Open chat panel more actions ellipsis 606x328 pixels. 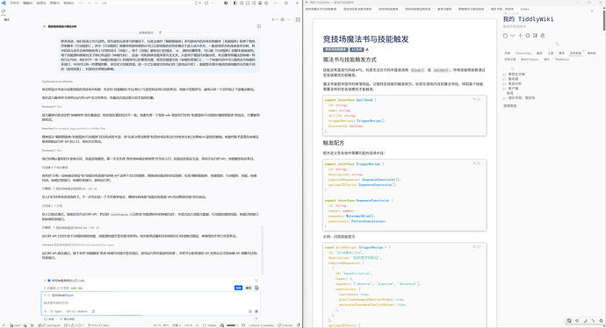click(289, 19)
